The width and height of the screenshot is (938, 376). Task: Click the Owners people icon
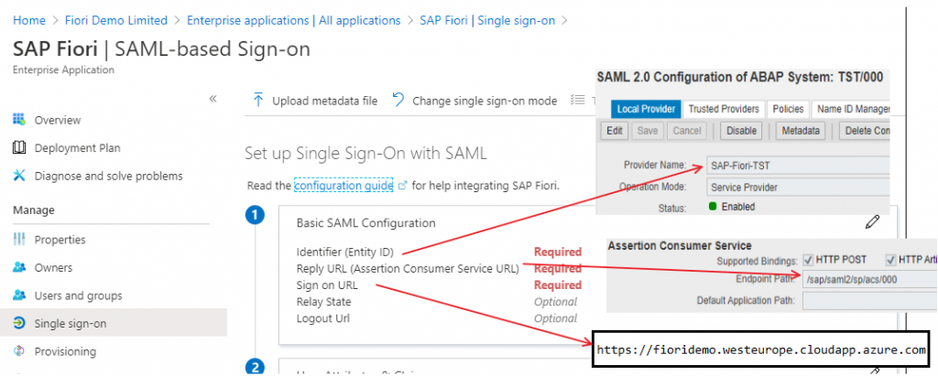coord(19,267)
